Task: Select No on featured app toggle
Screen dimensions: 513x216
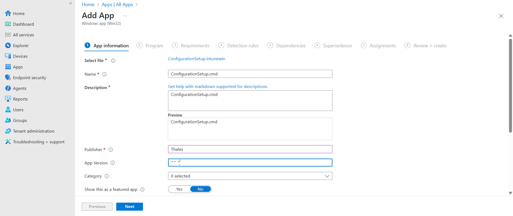Action: pyautogui.click(x=200, y=189)
